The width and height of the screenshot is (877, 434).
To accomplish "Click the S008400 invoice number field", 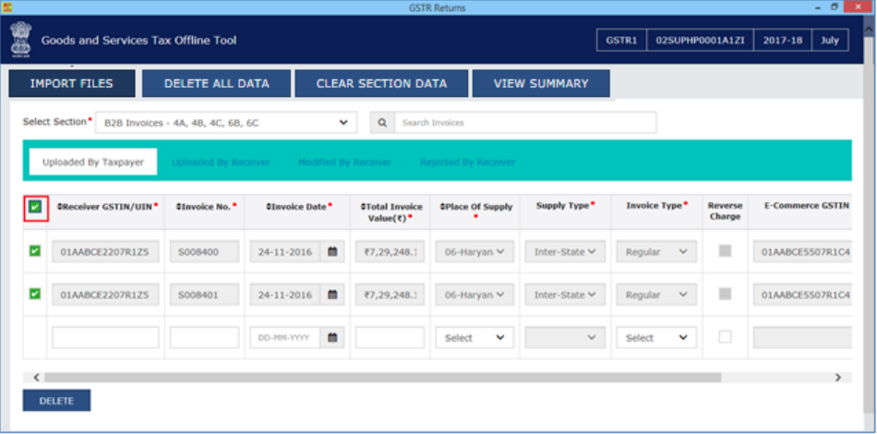I will tap(204, 252).
